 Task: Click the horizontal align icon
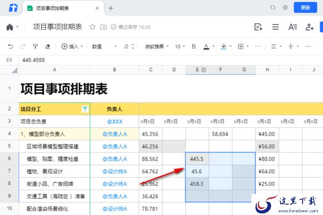coord(273,46)
